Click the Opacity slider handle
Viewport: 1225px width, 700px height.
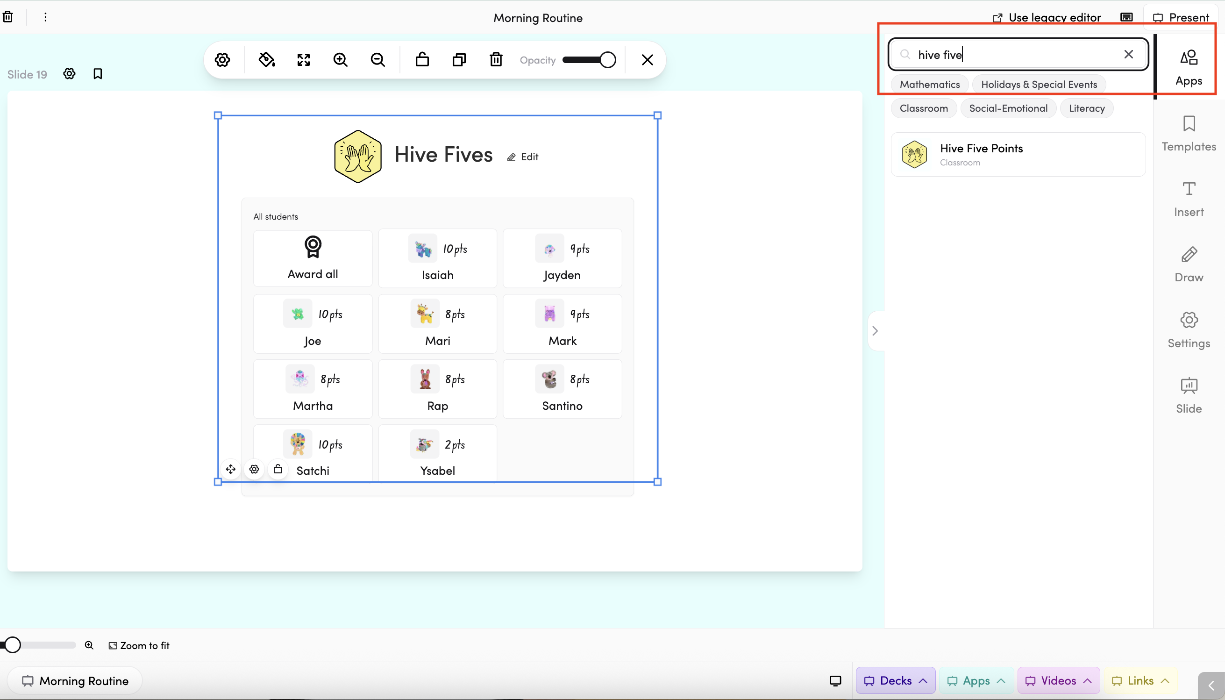(x=607, y=60)
